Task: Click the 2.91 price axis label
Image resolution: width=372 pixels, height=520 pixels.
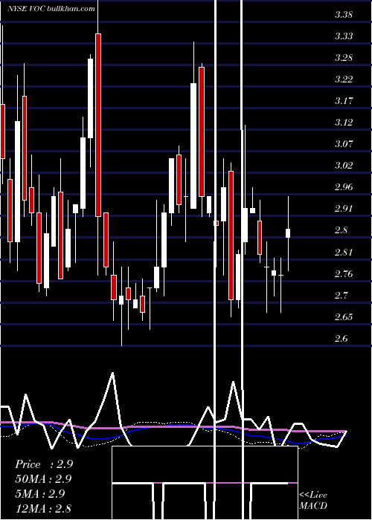Action: (344, 209)
